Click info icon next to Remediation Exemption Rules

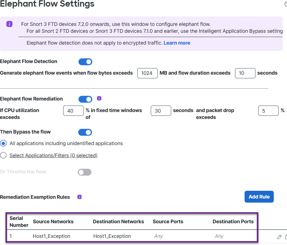coord(80,197)
